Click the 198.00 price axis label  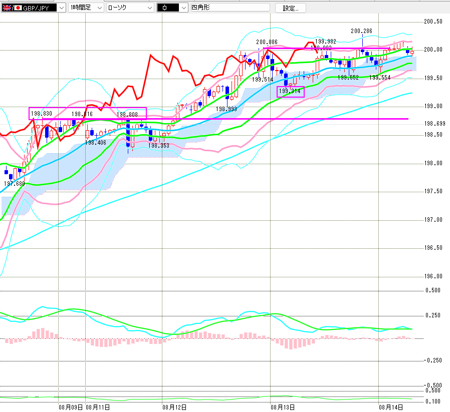pos(433,163)
